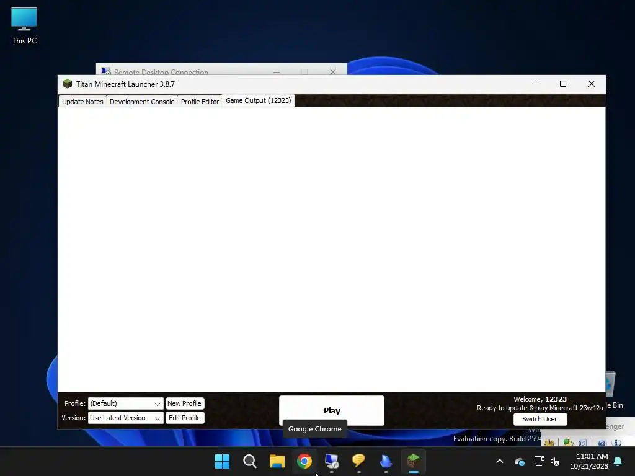Click the blue question mark help icon in the background messenger window
Viewport: 635px width, 476px height.
click(602, 443)
